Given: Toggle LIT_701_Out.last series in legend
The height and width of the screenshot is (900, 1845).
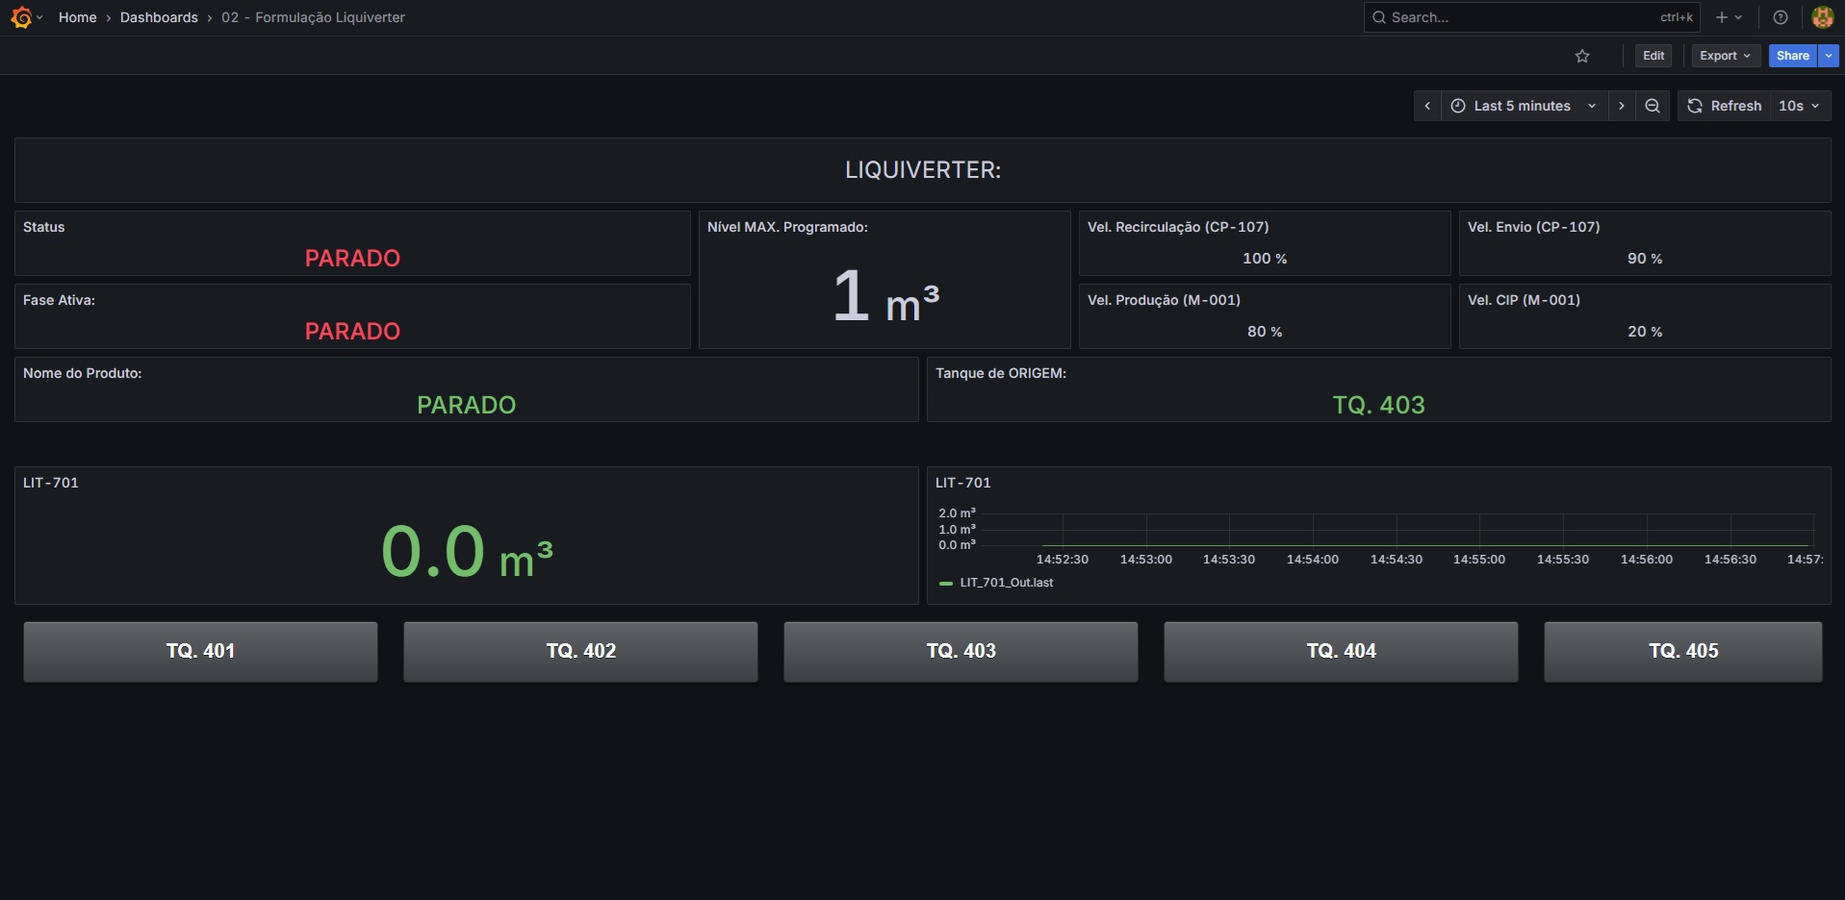Looking at the screenshot, I should [1006, 583].
